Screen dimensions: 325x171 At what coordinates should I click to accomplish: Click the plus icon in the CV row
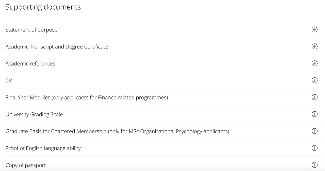click(314, 80)
